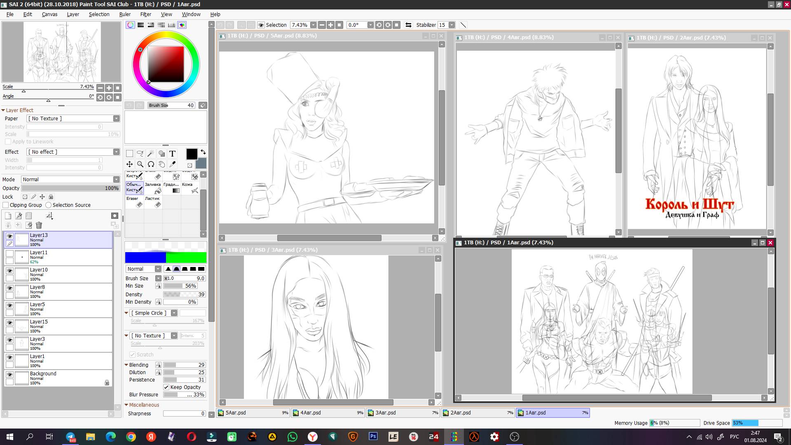Hide Layer13 visibility eye
This screenshot has width=791, height=445.
pos(9,236)
